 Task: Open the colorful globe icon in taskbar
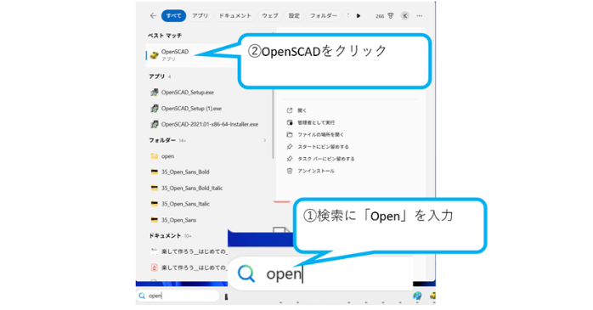(x=417, y=296)
